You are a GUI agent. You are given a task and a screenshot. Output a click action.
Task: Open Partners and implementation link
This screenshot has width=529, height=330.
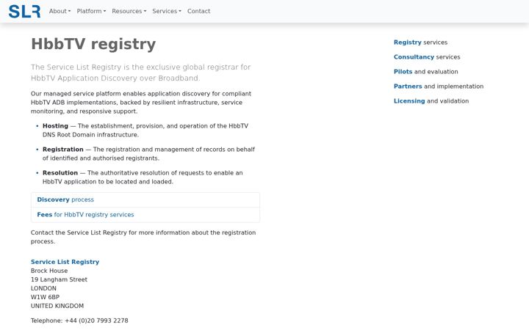(x=439, y=87)
